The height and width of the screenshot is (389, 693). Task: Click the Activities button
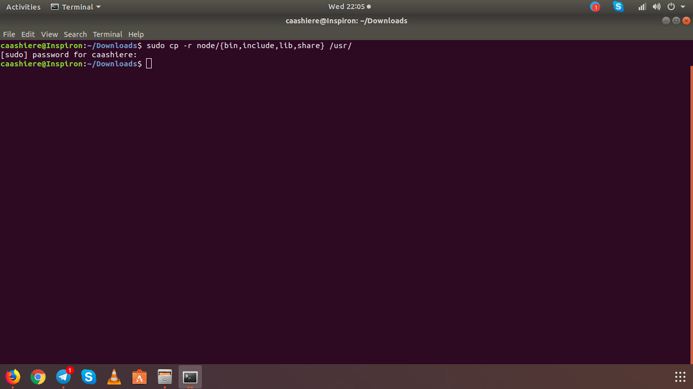[23, 7]
